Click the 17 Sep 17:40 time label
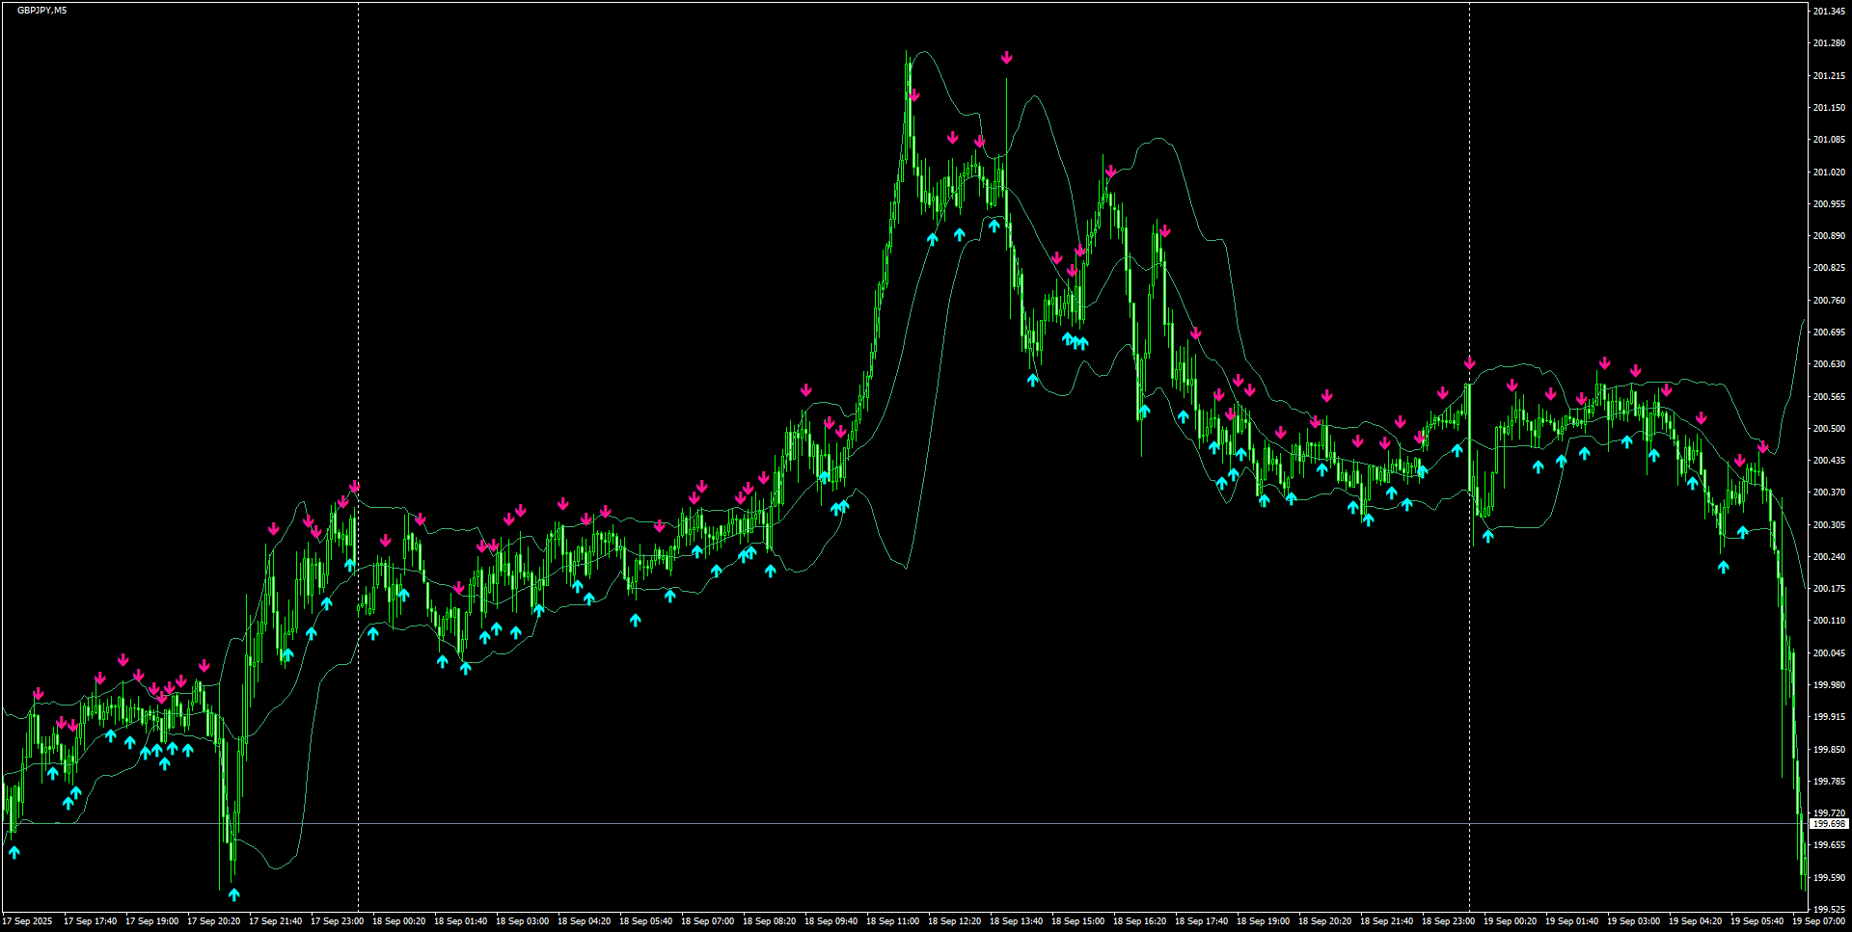 (90, 921)
